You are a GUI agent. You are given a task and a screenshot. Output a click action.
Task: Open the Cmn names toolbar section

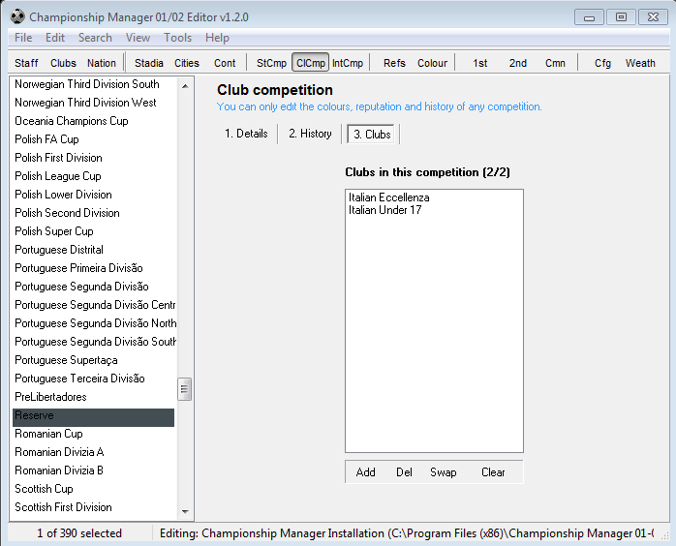pos(555,63)
